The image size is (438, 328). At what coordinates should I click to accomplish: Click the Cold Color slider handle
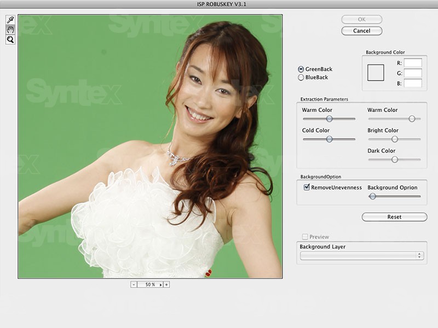click(x=330, y=139)
